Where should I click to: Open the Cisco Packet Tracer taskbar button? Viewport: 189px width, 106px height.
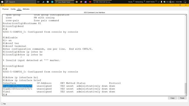[64, 2]
